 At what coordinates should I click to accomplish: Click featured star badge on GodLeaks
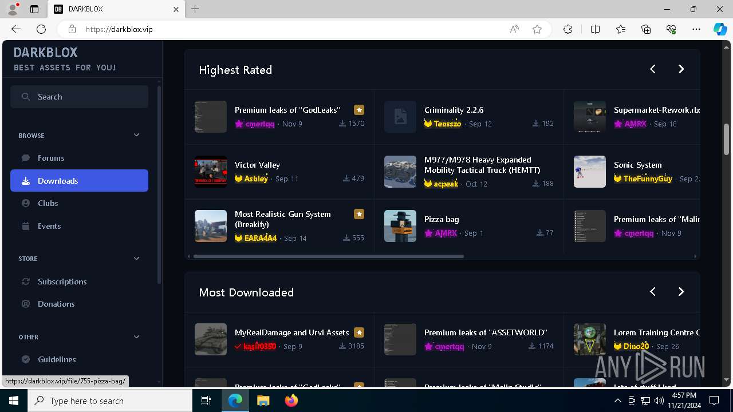click(359, 110)
